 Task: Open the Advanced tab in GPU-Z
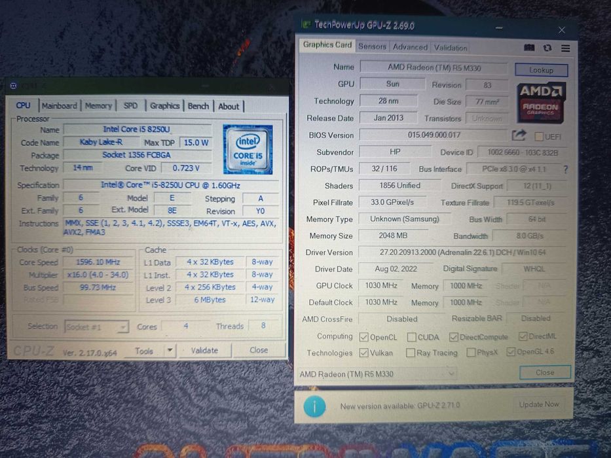pos(410,47)
